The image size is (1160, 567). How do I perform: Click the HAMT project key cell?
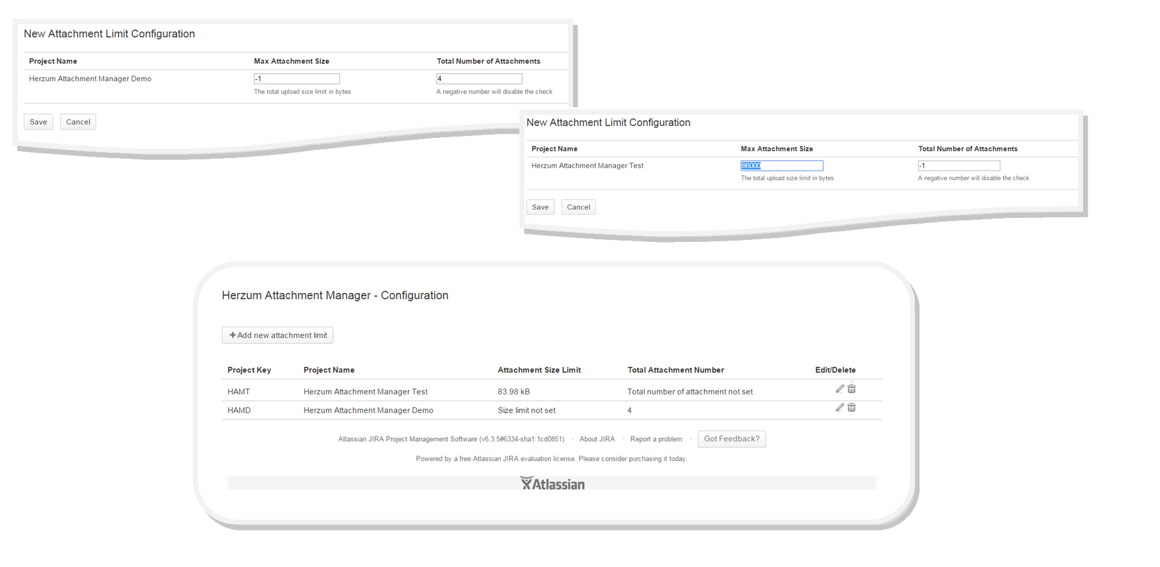(239, 392)
